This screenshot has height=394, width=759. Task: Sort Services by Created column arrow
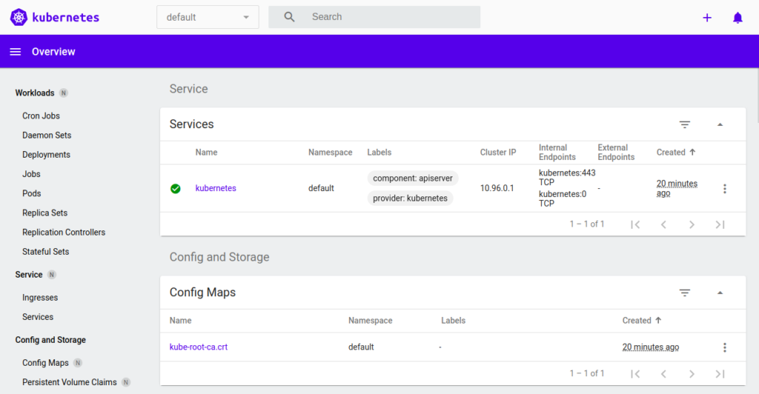tap(693, 152)
